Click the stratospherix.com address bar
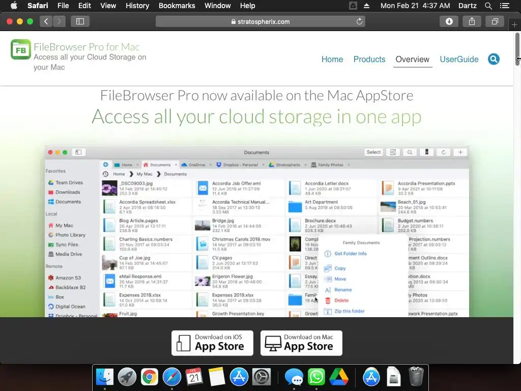The height and width of the screenshot is (391, 521). pyautogui.click(x=260, y=21)
